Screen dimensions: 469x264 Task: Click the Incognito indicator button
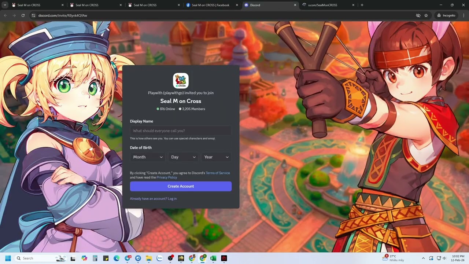(x=446, y=15)
